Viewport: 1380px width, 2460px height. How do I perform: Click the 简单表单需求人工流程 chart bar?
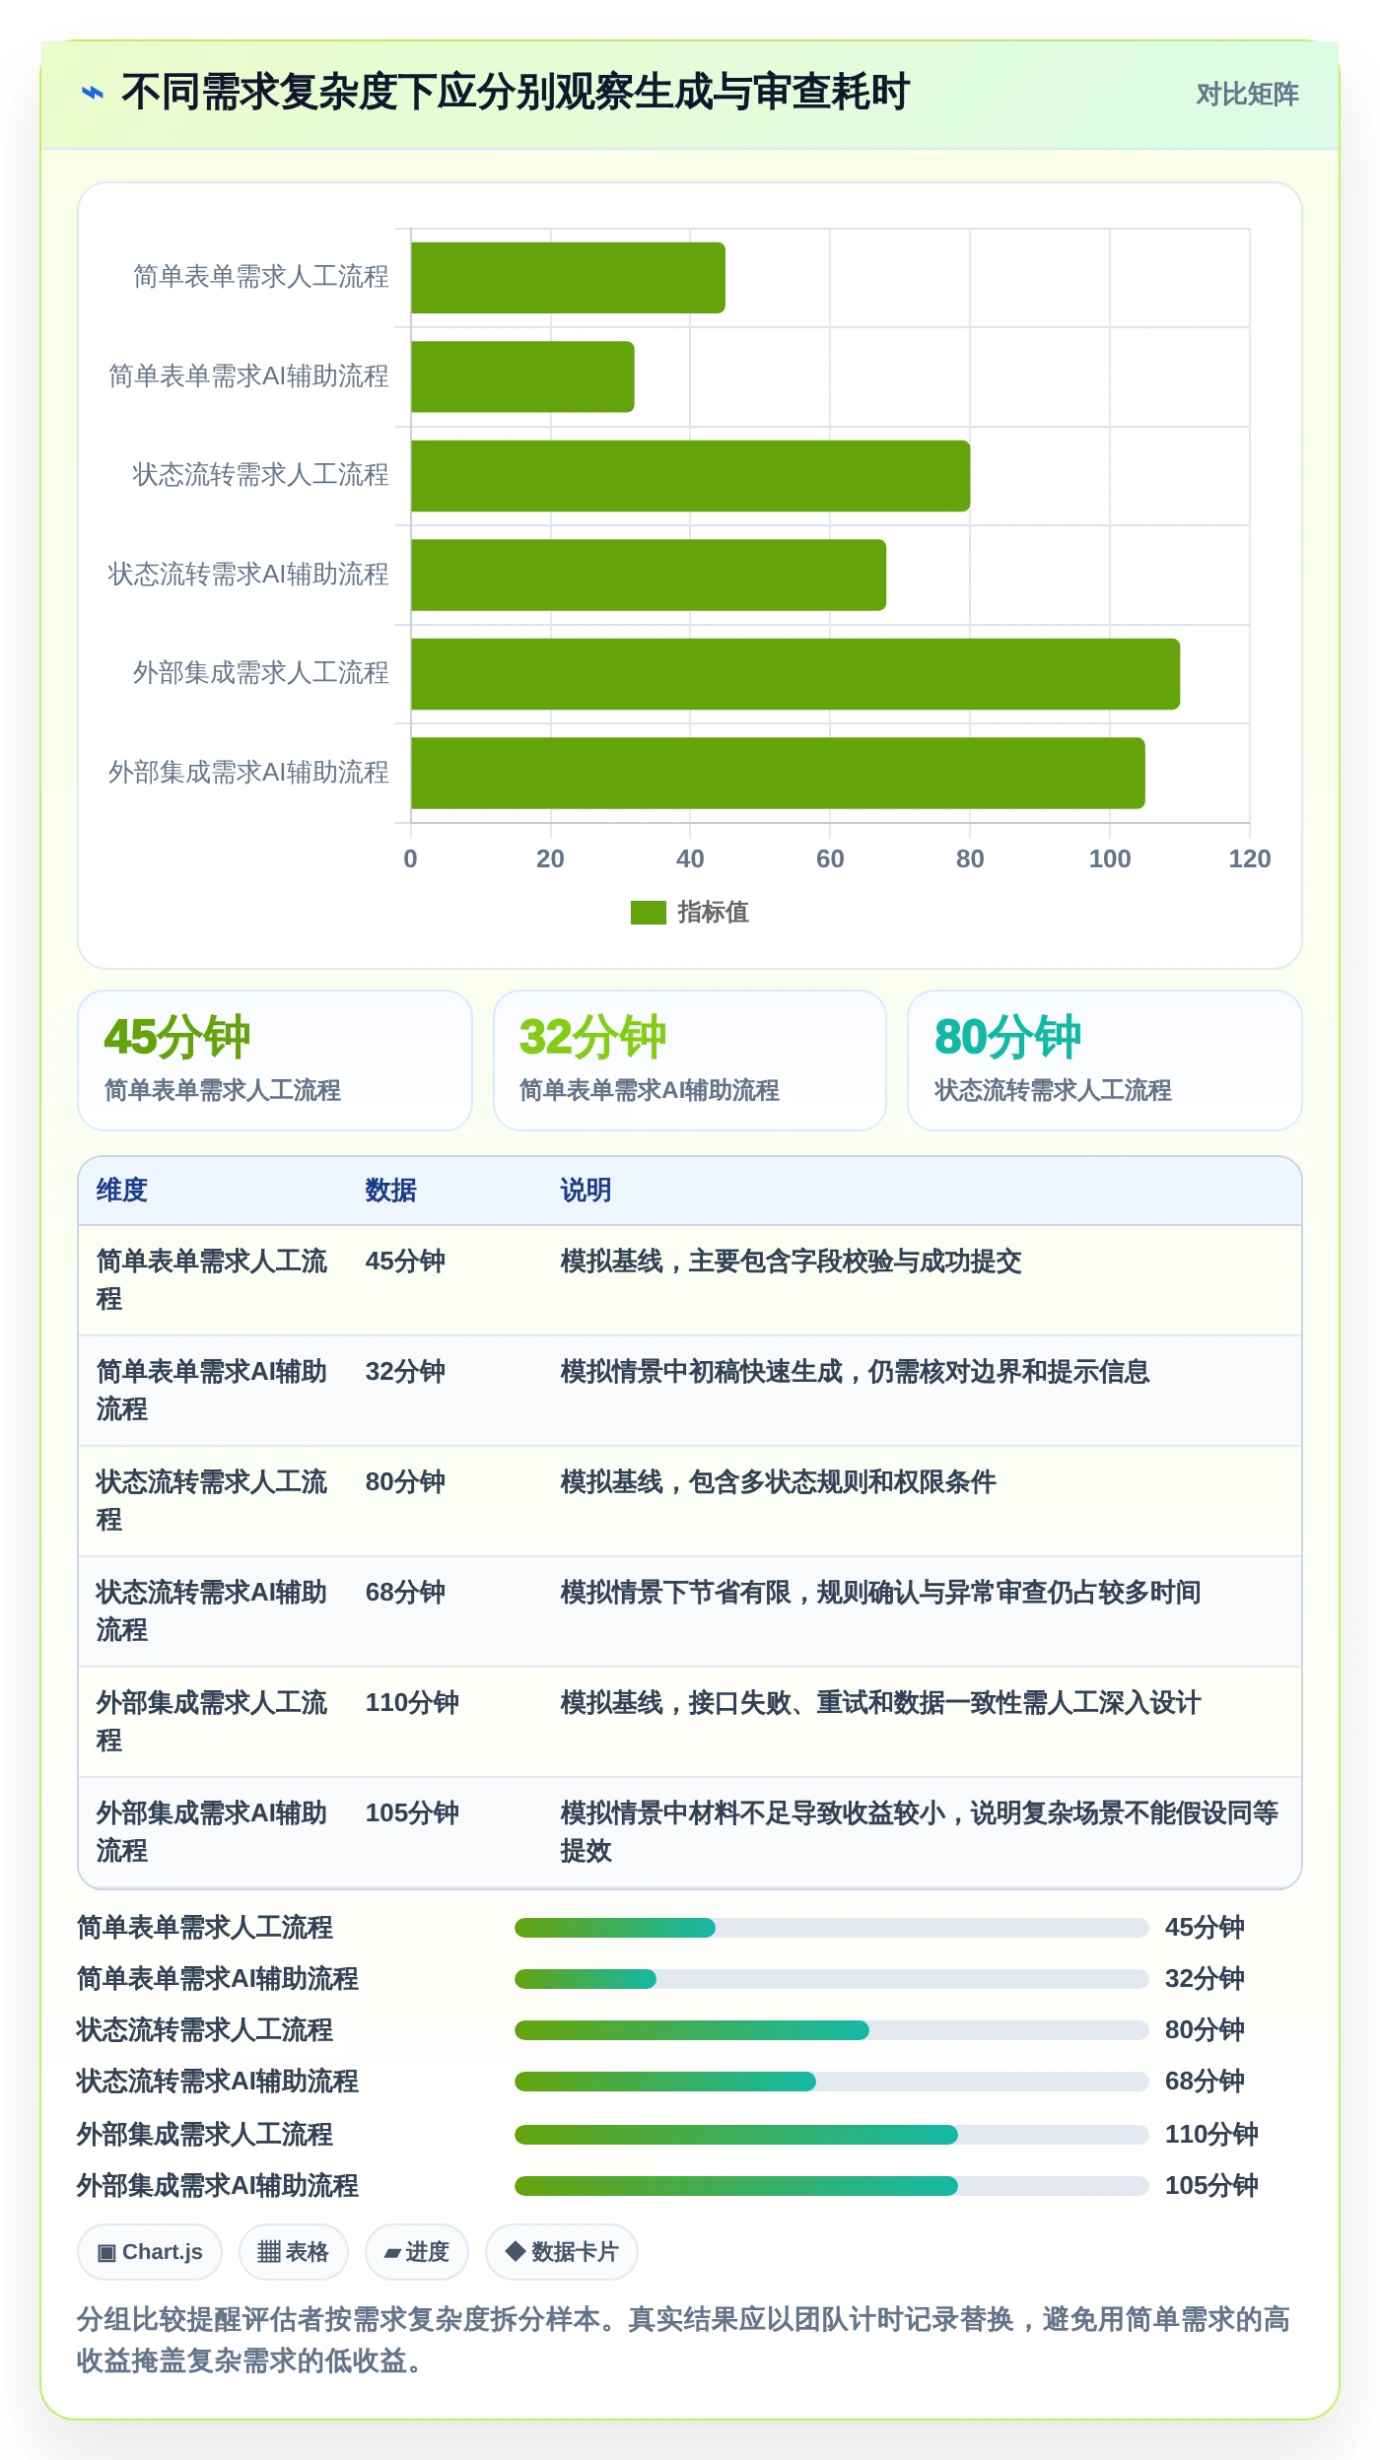coord(568,278)
